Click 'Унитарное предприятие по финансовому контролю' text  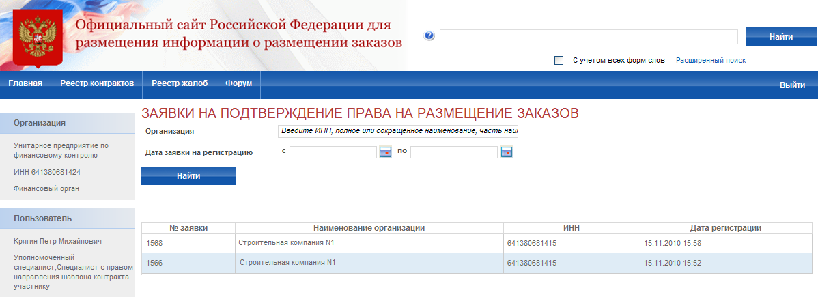(61, 150)
